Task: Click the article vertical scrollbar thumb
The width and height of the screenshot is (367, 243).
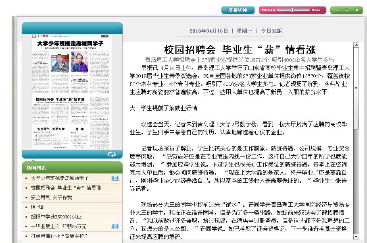Action: [x=356, y=89]
